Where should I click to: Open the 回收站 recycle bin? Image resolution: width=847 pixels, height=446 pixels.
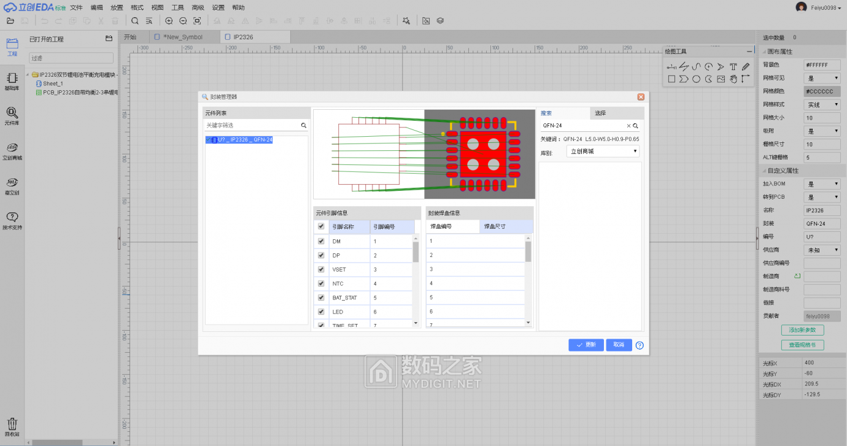[12, 427]
